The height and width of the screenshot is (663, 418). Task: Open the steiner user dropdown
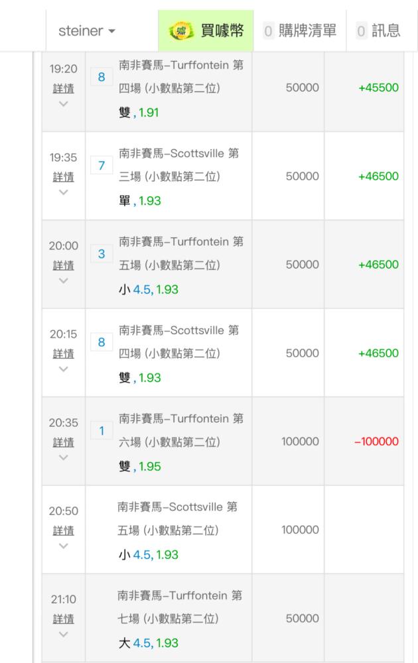pyautogui.click(x=86, y=31)
